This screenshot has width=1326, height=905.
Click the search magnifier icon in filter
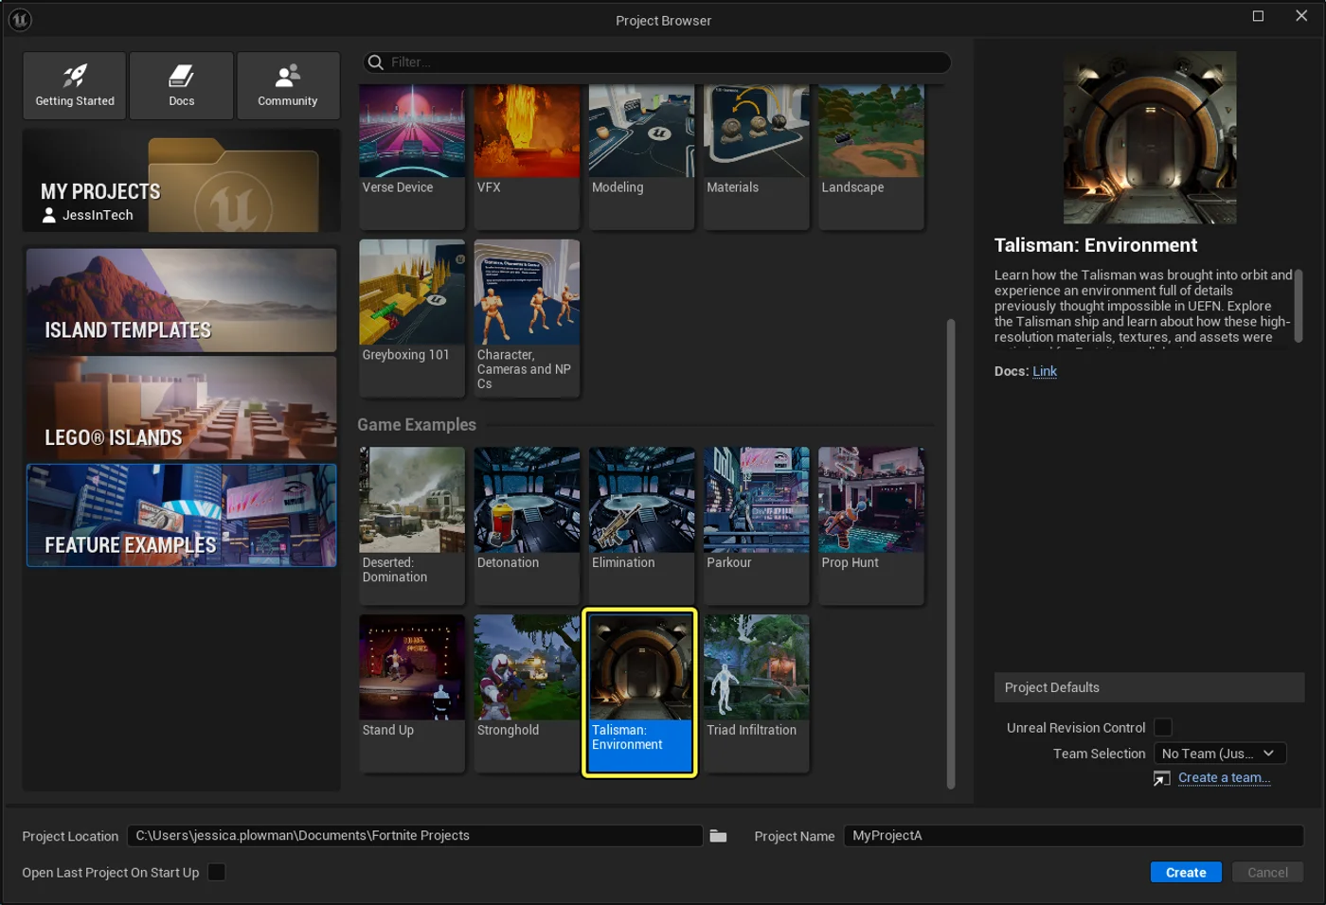pyautogui.click(x=376, y=62)
